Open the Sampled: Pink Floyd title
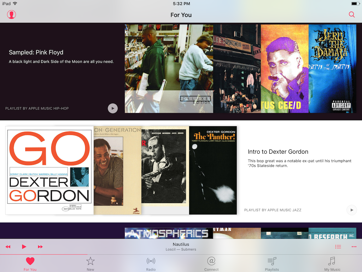The image size is (362, 272). 36,52
